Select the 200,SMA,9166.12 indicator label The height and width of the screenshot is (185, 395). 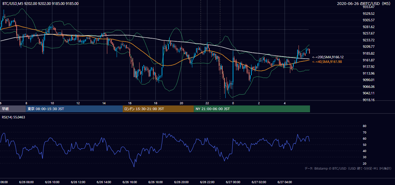click(328, 57)
